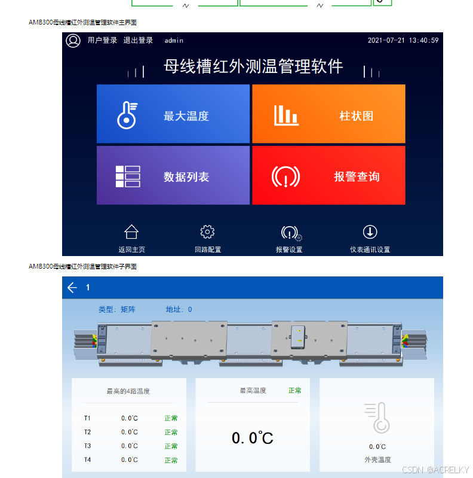Click the T2 row label
Viewport: 473px width, 478px height.
click(x=87, y=432)
